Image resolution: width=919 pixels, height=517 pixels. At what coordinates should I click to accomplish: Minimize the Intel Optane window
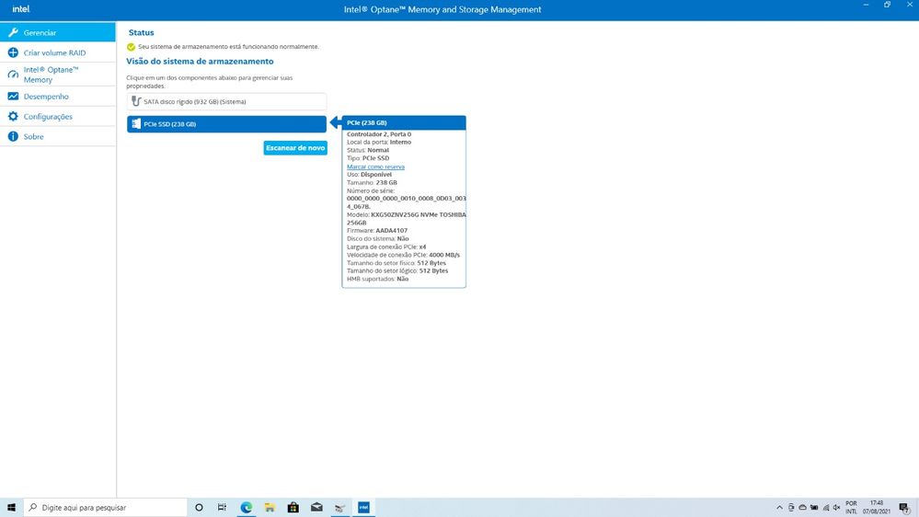point(866,6)
